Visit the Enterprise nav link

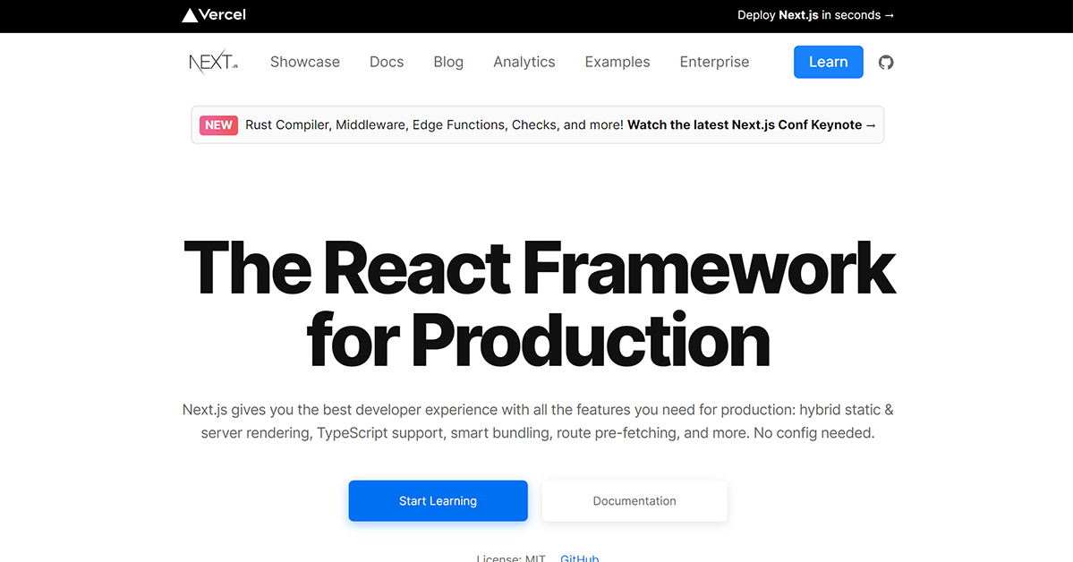(714, 62)
